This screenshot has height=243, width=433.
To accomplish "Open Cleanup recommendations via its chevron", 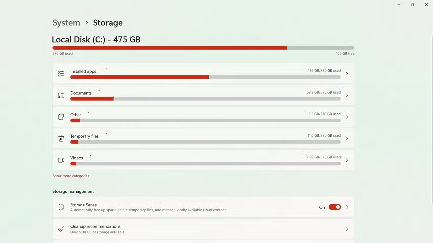I will tap(347, 229).
